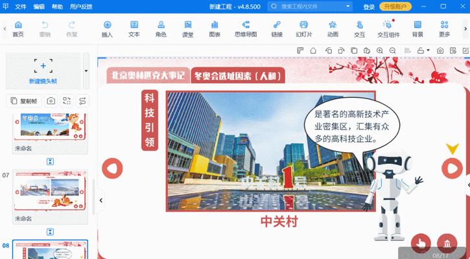Click the red museum building button on slide

[x=447, y=243]
